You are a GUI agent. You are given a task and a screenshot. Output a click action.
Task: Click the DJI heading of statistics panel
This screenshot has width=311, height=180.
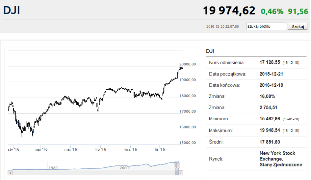pos(210,51)
